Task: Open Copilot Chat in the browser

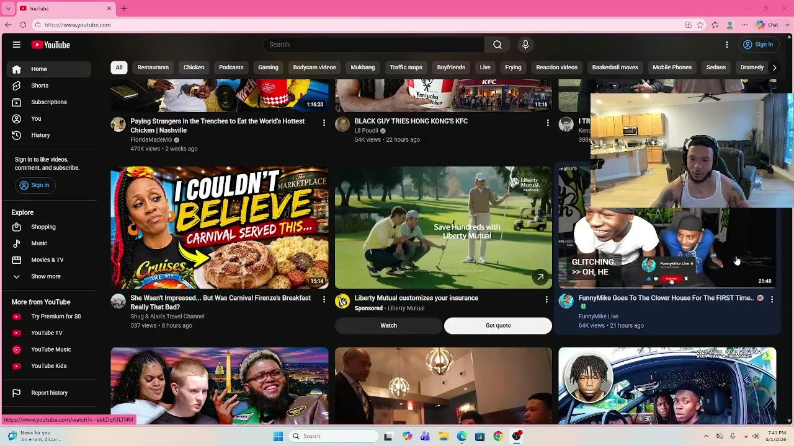Action: [x=767, y=25]
